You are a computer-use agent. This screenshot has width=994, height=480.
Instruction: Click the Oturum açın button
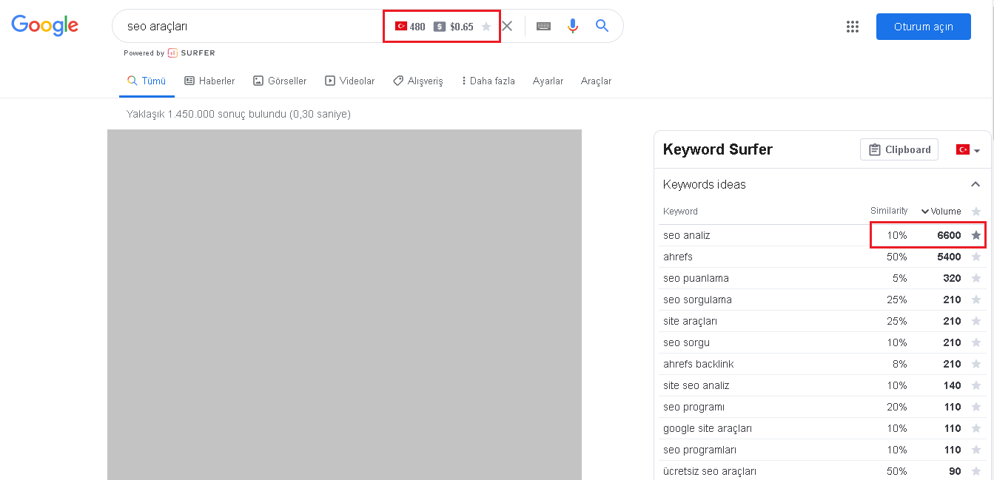coord(923,27)
